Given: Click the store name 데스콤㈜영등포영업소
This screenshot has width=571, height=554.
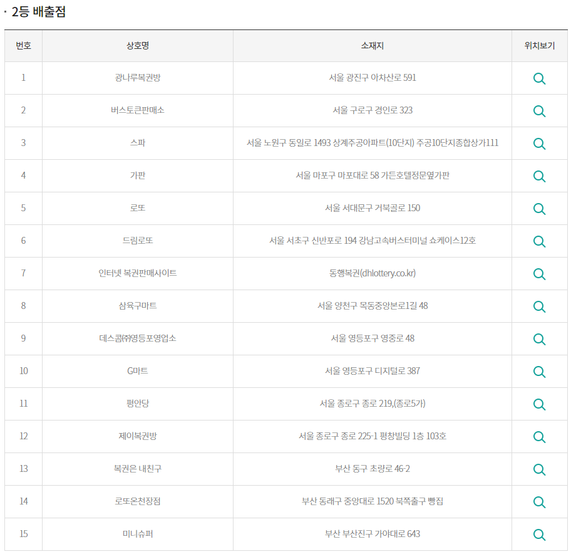Looking at the screenshot, I should coord(138,338).
